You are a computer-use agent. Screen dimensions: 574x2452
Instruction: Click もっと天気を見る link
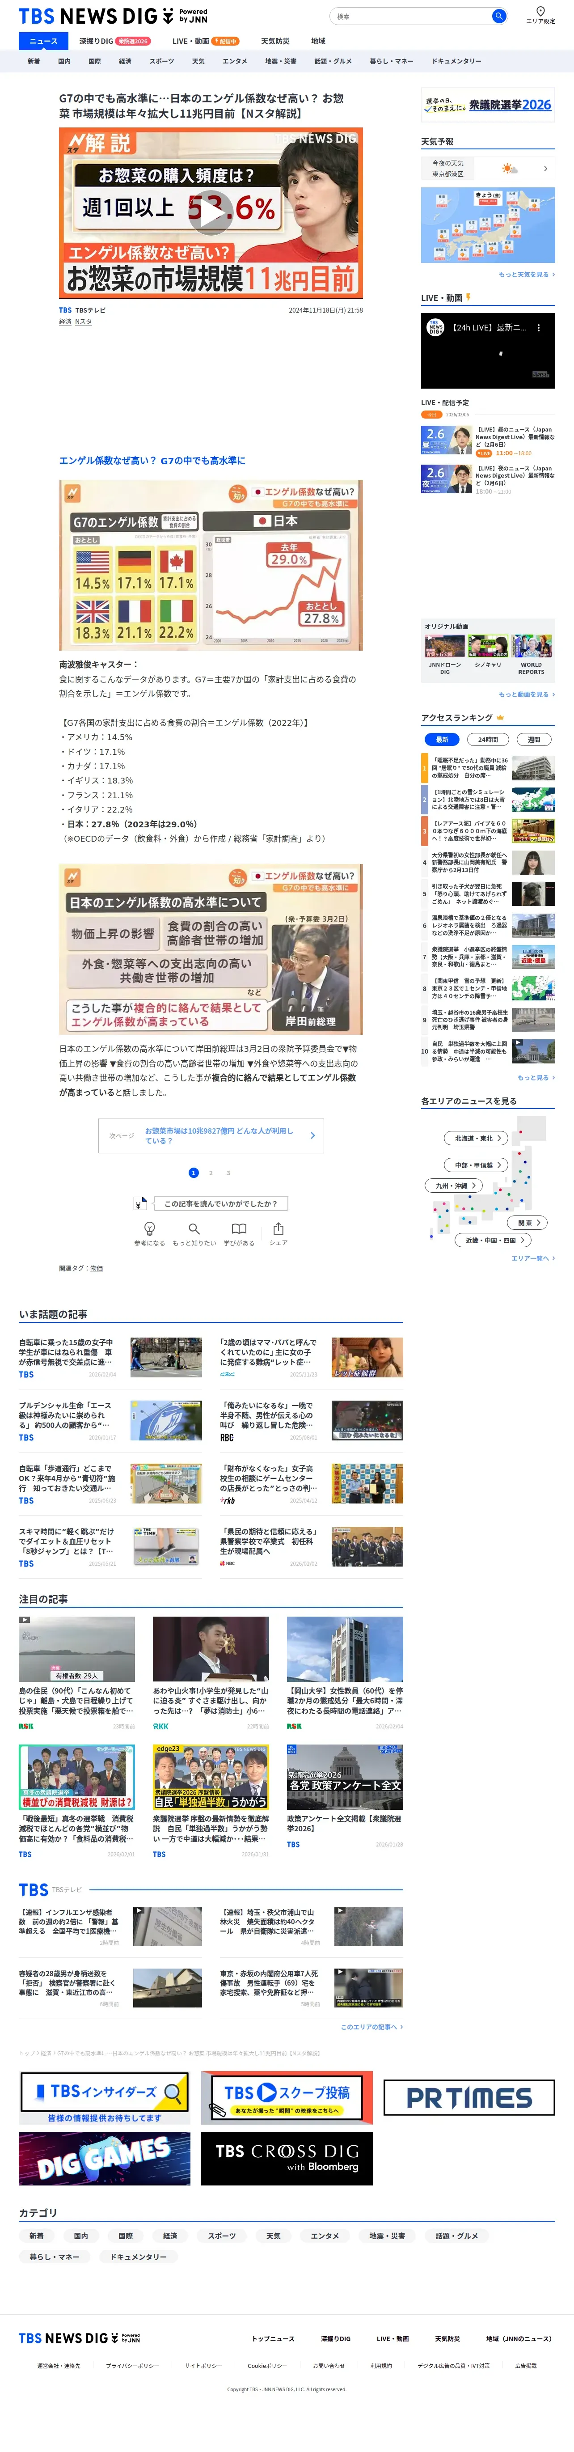pos(527,274)
